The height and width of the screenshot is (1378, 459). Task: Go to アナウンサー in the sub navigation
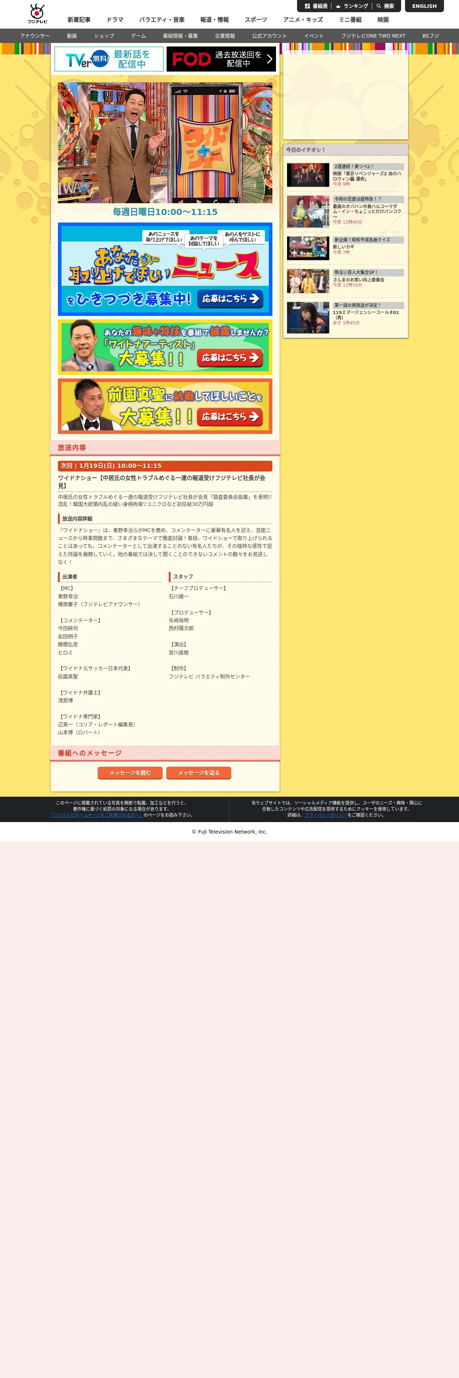[x=35, y=36]
